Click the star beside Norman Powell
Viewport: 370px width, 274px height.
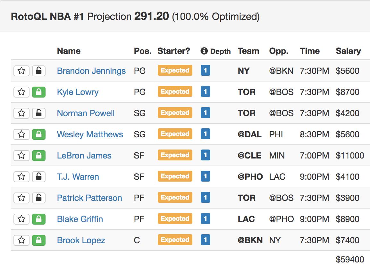tap(21, 113)
